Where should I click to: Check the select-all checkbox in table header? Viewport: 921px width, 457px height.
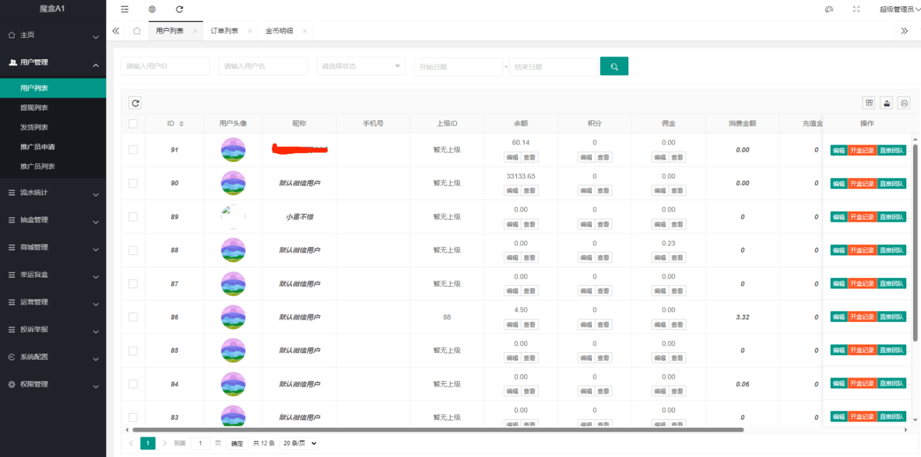click(x=133, y=123)
